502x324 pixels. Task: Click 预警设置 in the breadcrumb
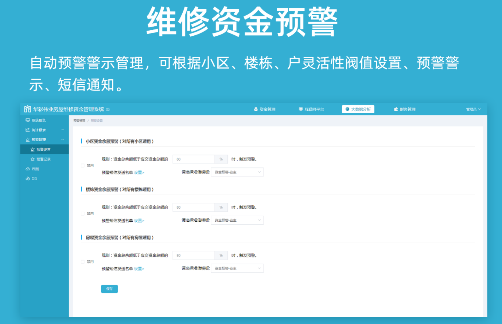(x=97, y=120)
